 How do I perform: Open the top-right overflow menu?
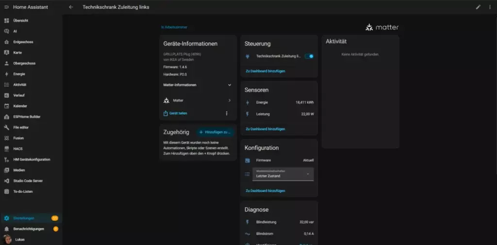point(490,7)
